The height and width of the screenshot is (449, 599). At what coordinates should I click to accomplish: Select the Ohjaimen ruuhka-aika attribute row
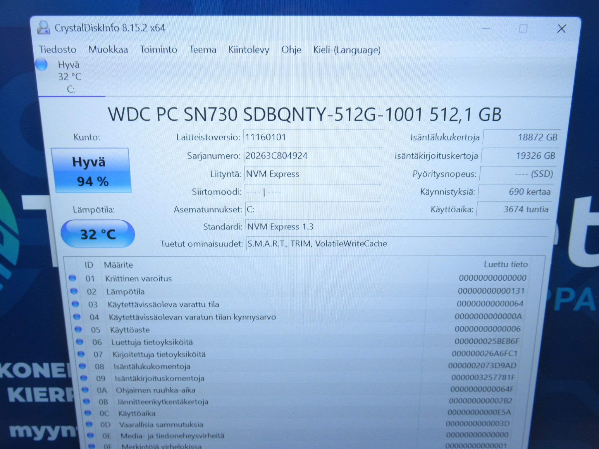click(297, 390)
